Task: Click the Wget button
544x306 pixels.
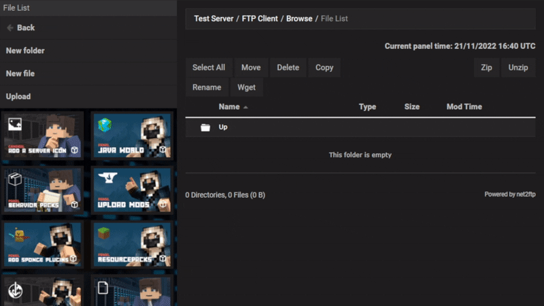Action: [x=247, y=87]
